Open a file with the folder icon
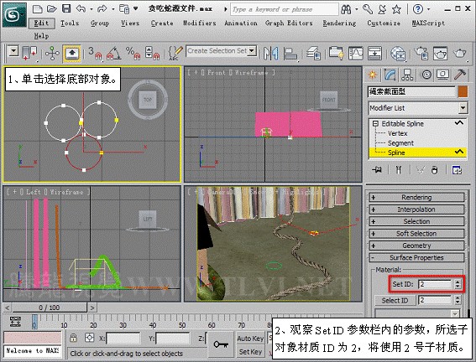The image size is (476, 362). click(x=52, y=8)
